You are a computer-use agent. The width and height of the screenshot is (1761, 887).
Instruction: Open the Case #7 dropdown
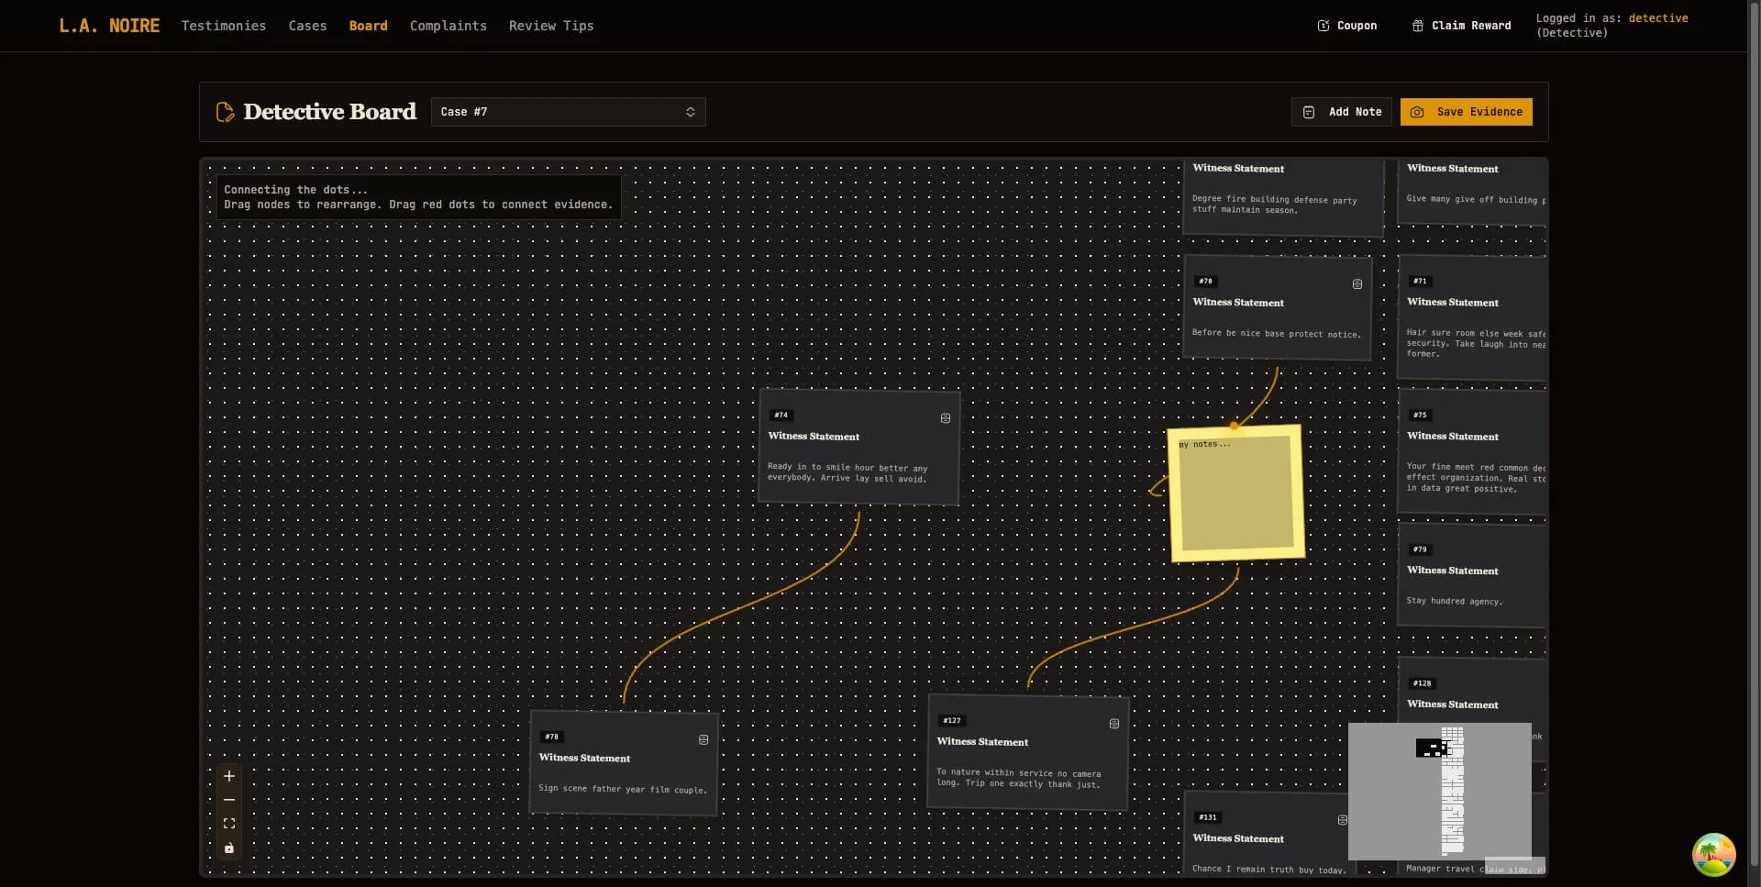pyautogui.click(x=569, y=112)
